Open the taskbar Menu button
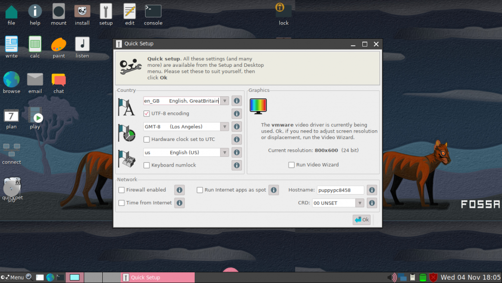502x283 pixels. (12, 277)
